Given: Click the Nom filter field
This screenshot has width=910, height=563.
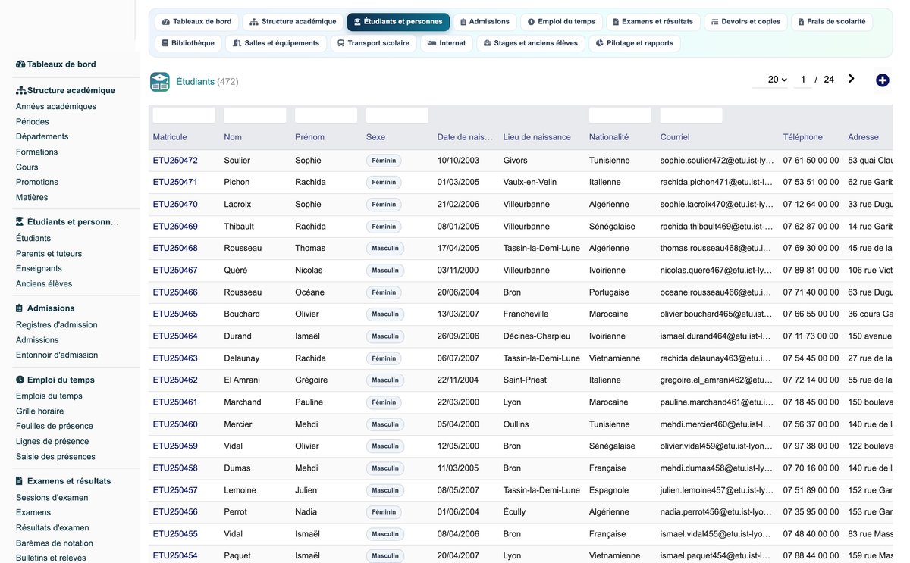Looking at the screenshot, I should click(256, 115).
